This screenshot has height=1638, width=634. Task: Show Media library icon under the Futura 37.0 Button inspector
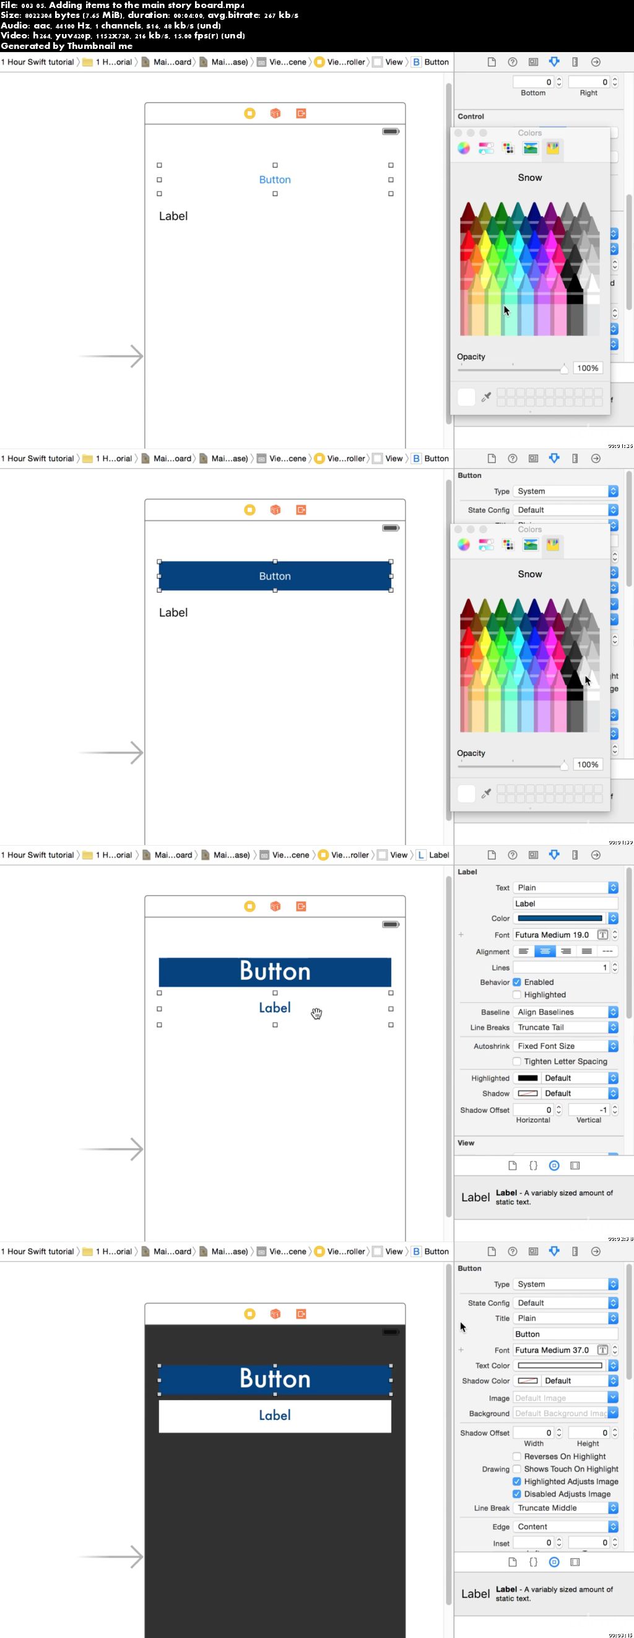click(x=575, y=1561)
